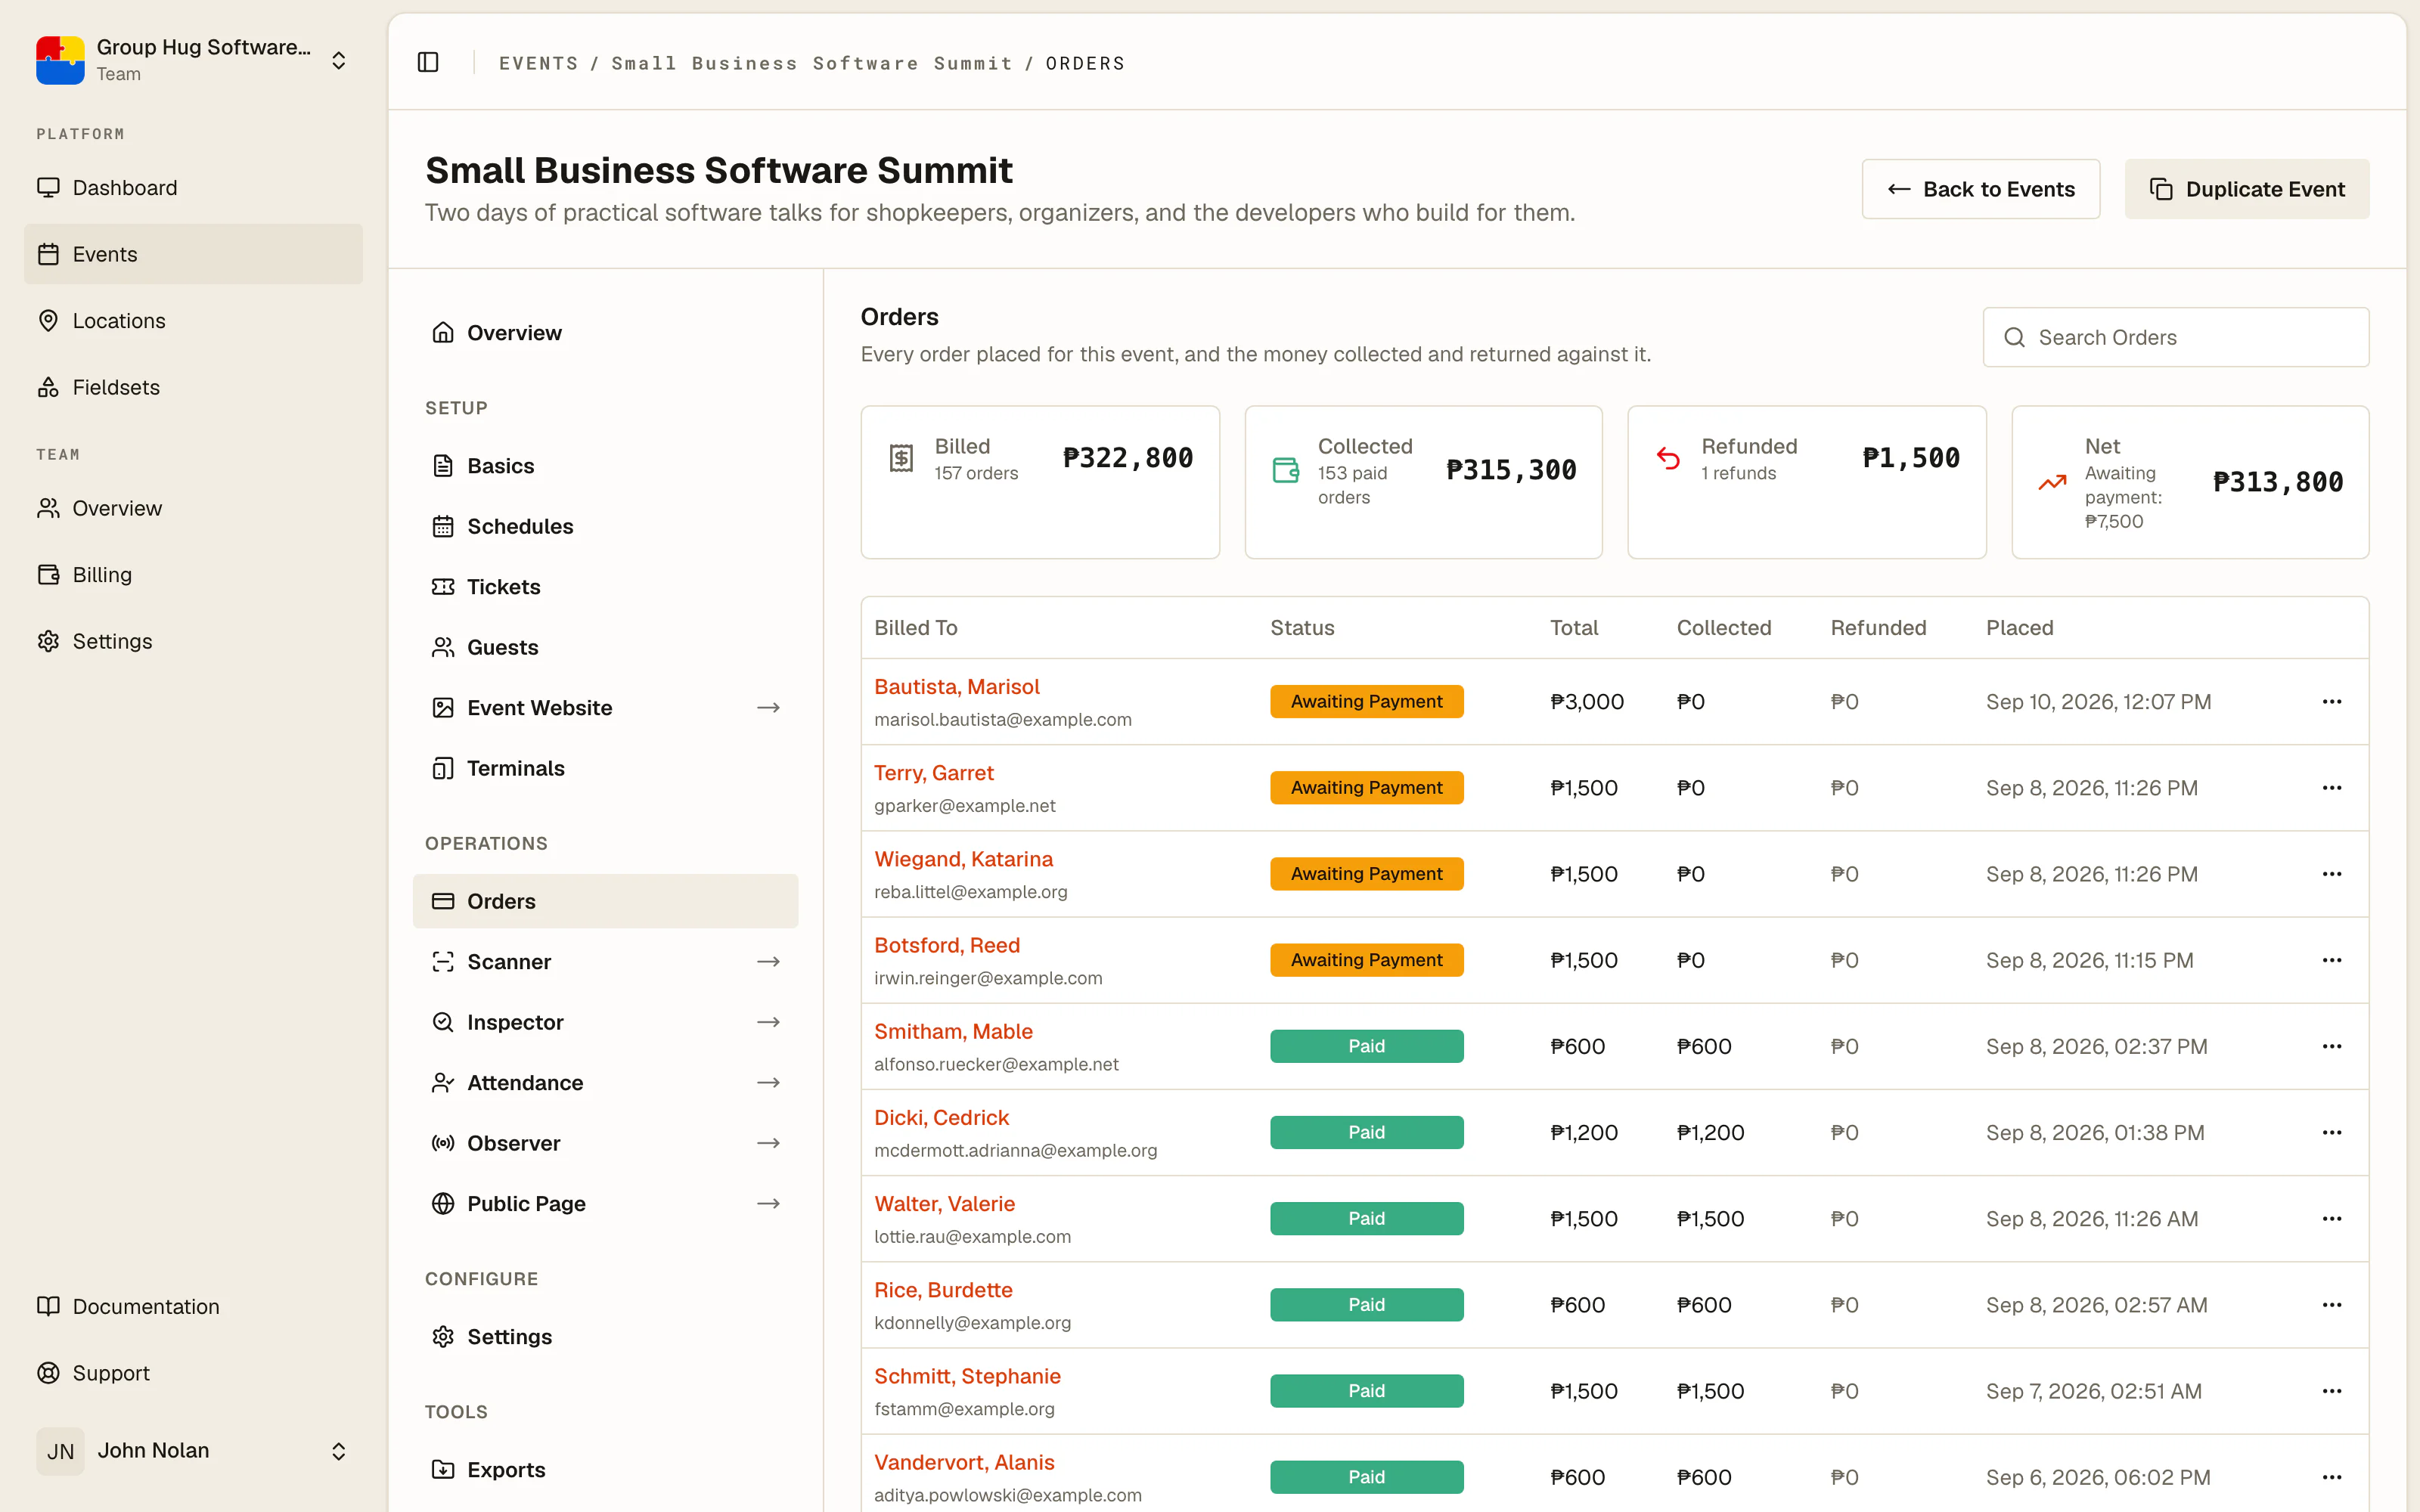Click the JN user avatar
This screenshot has width=2420, height=1512.
pyautogui.click(x=60, y=1451)
